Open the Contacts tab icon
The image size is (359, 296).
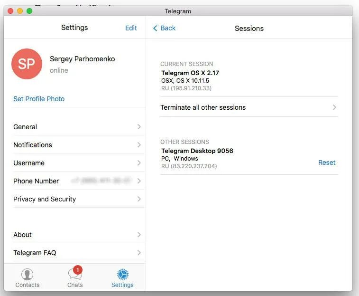[27, 274]
